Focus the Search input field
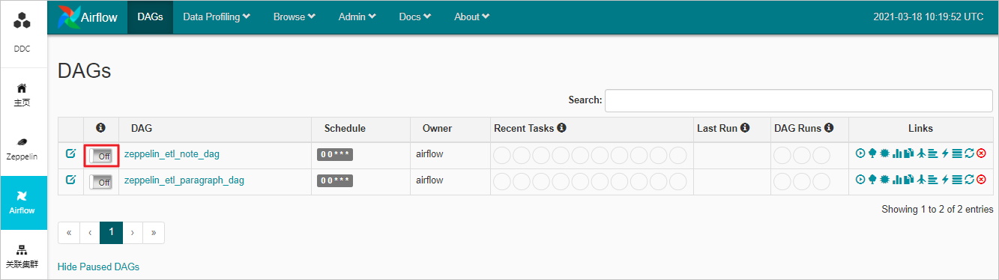The width and height of the screenshot is (999, 280). pos(799,100)
